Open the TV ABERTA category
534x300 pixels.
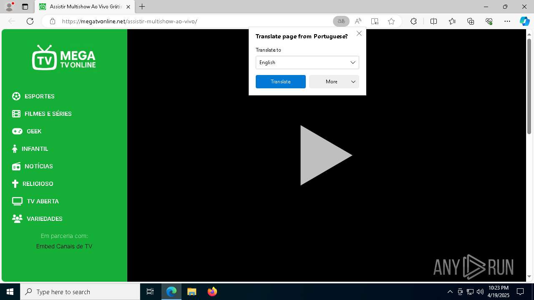tap(43, 201)
